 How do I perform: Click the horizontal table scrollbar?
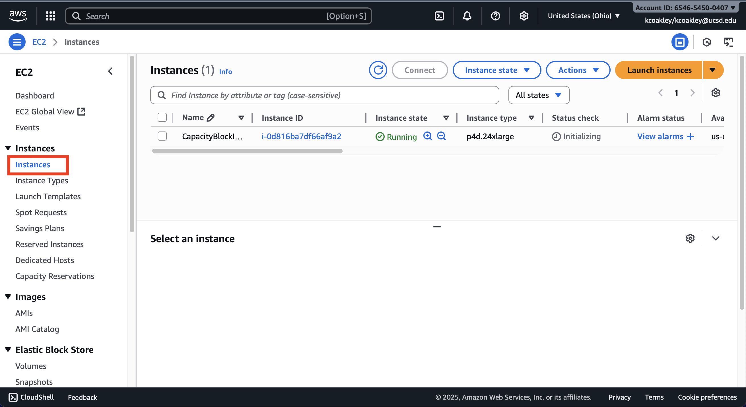(x=247, y=151)
